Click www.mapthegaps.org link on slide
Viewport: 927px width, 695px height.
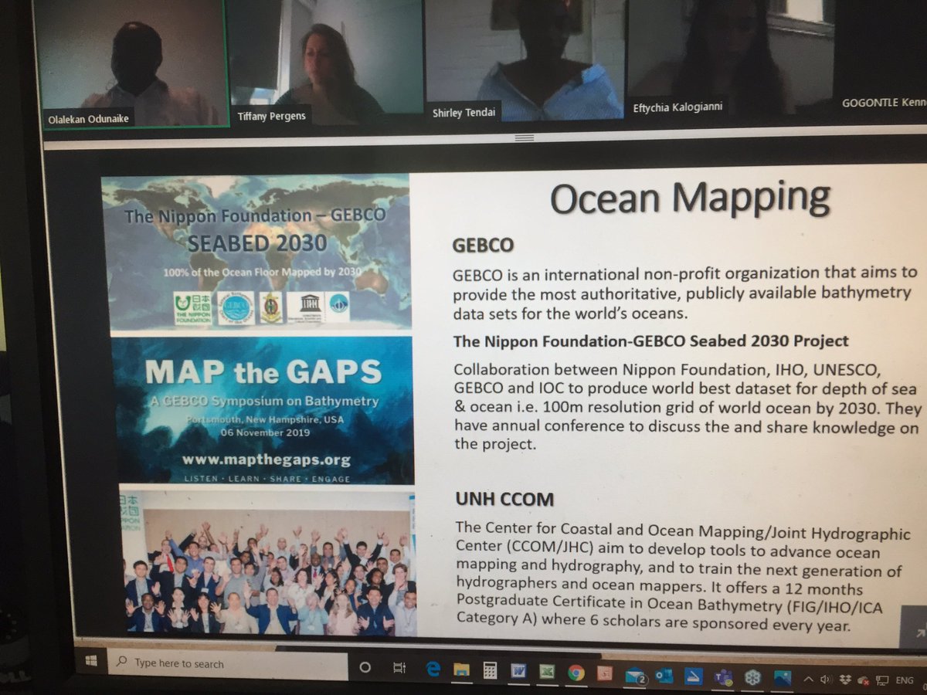pos(266,459)
